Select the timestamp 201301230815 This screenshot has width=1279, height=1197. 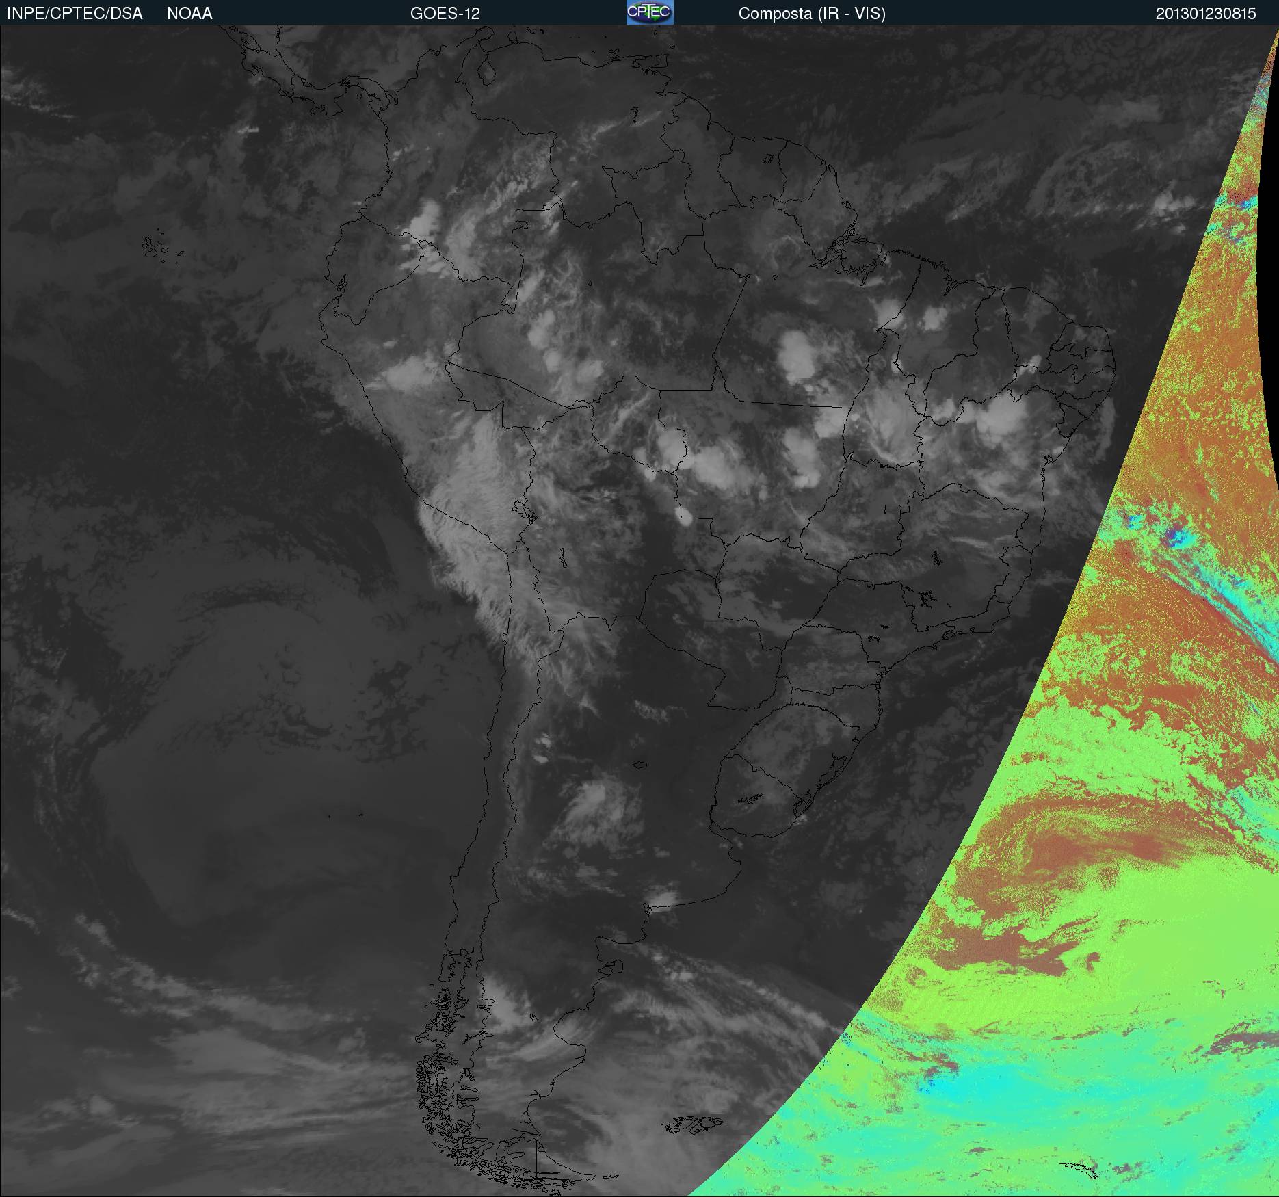click(1206, 14)
